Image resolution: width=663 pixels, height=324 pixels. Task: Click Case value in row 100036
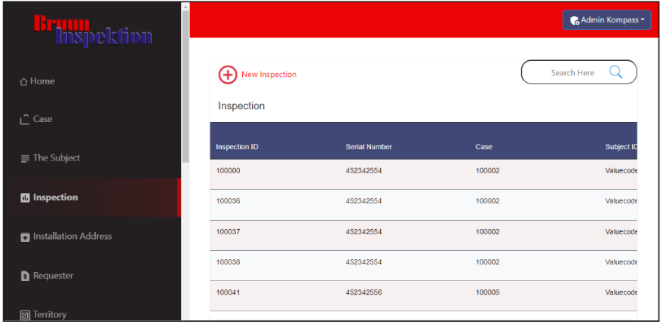(x=487, y=201)
